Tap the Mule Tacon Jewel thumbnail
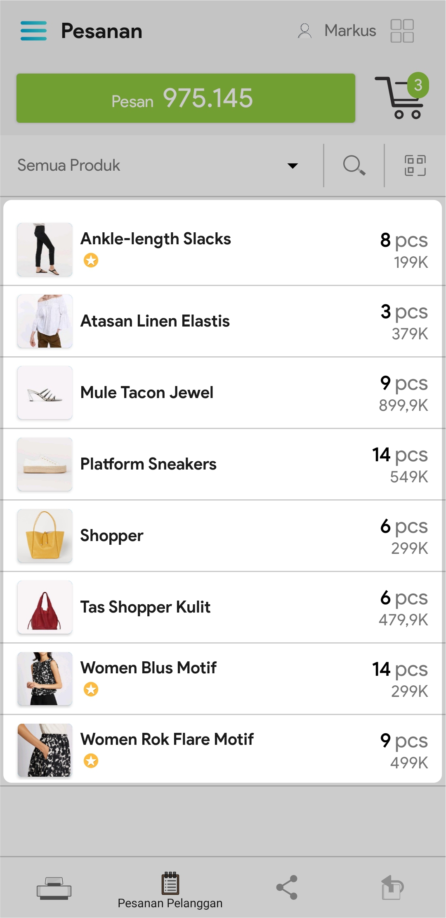 (x=45, y=393)
